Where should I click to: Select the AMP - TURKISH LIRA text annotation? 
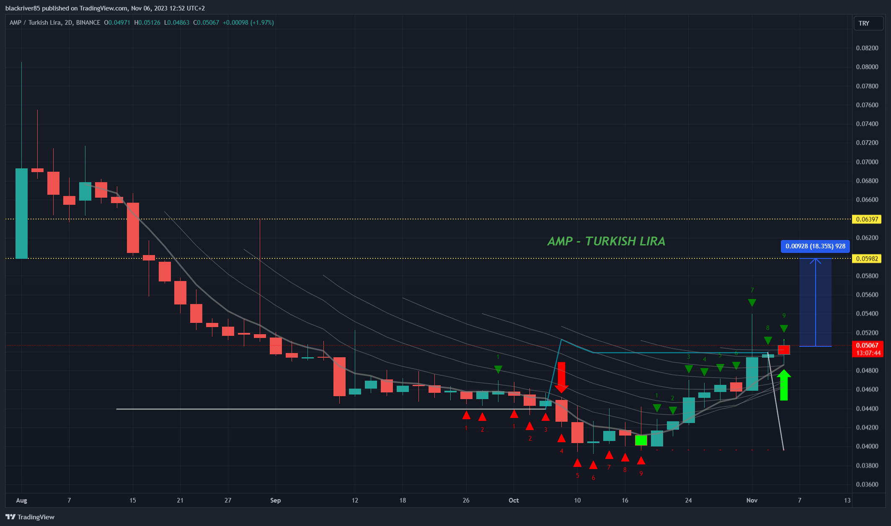pyautogui.click(x=606, y=241)
